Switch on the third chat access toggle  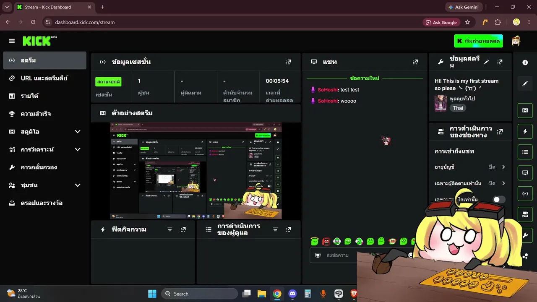pyautogui.click(x=499, y=200)
